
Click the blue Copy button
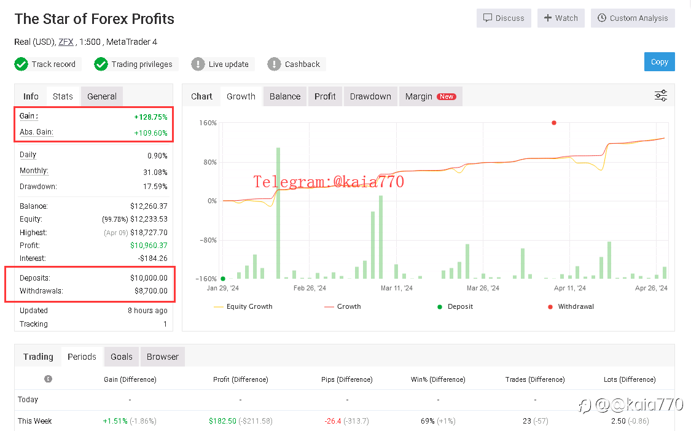pos(659,62)
